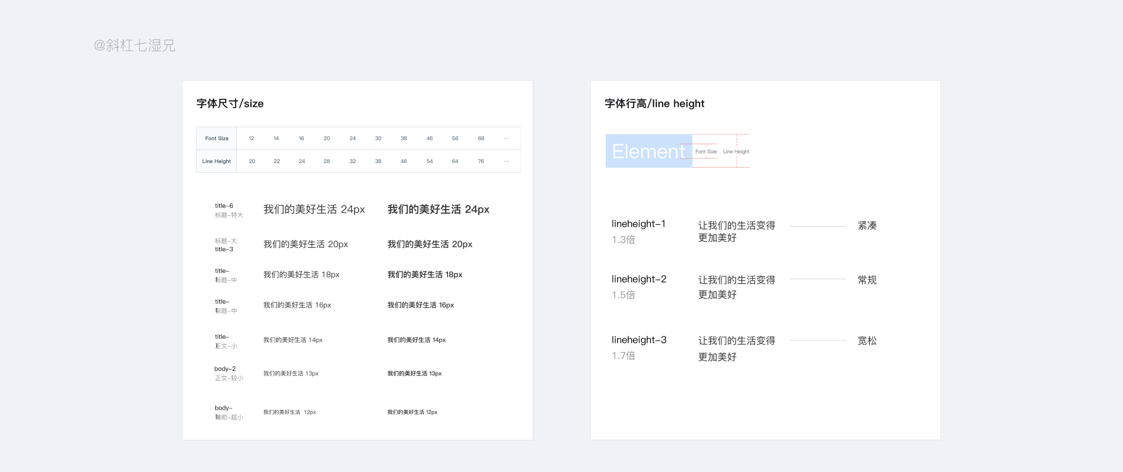The width and height of the screenshot is (1123, 472).
Task: Click the 字体尺寸/size panel heading
Action: pyautogui.click(x=230, y=103)
